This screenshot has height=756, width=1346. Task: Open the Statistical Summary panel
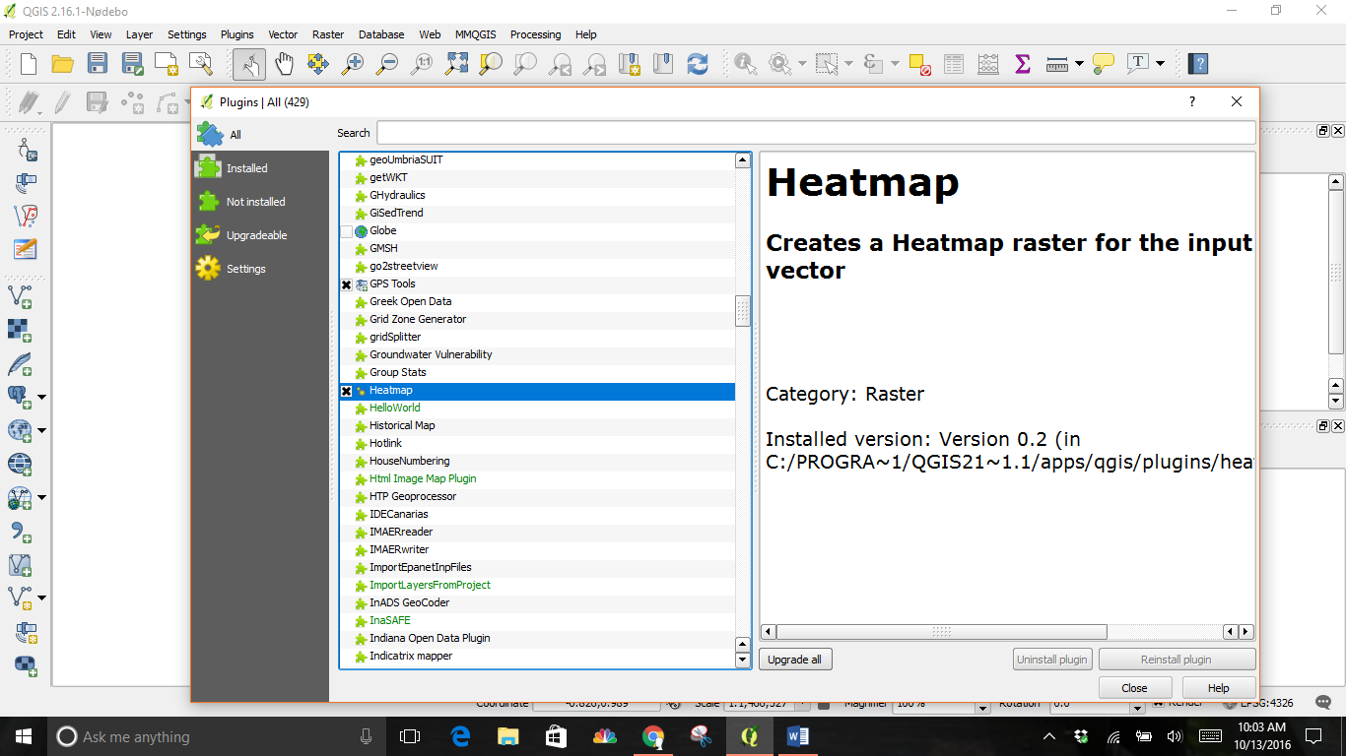[1023, 63]
